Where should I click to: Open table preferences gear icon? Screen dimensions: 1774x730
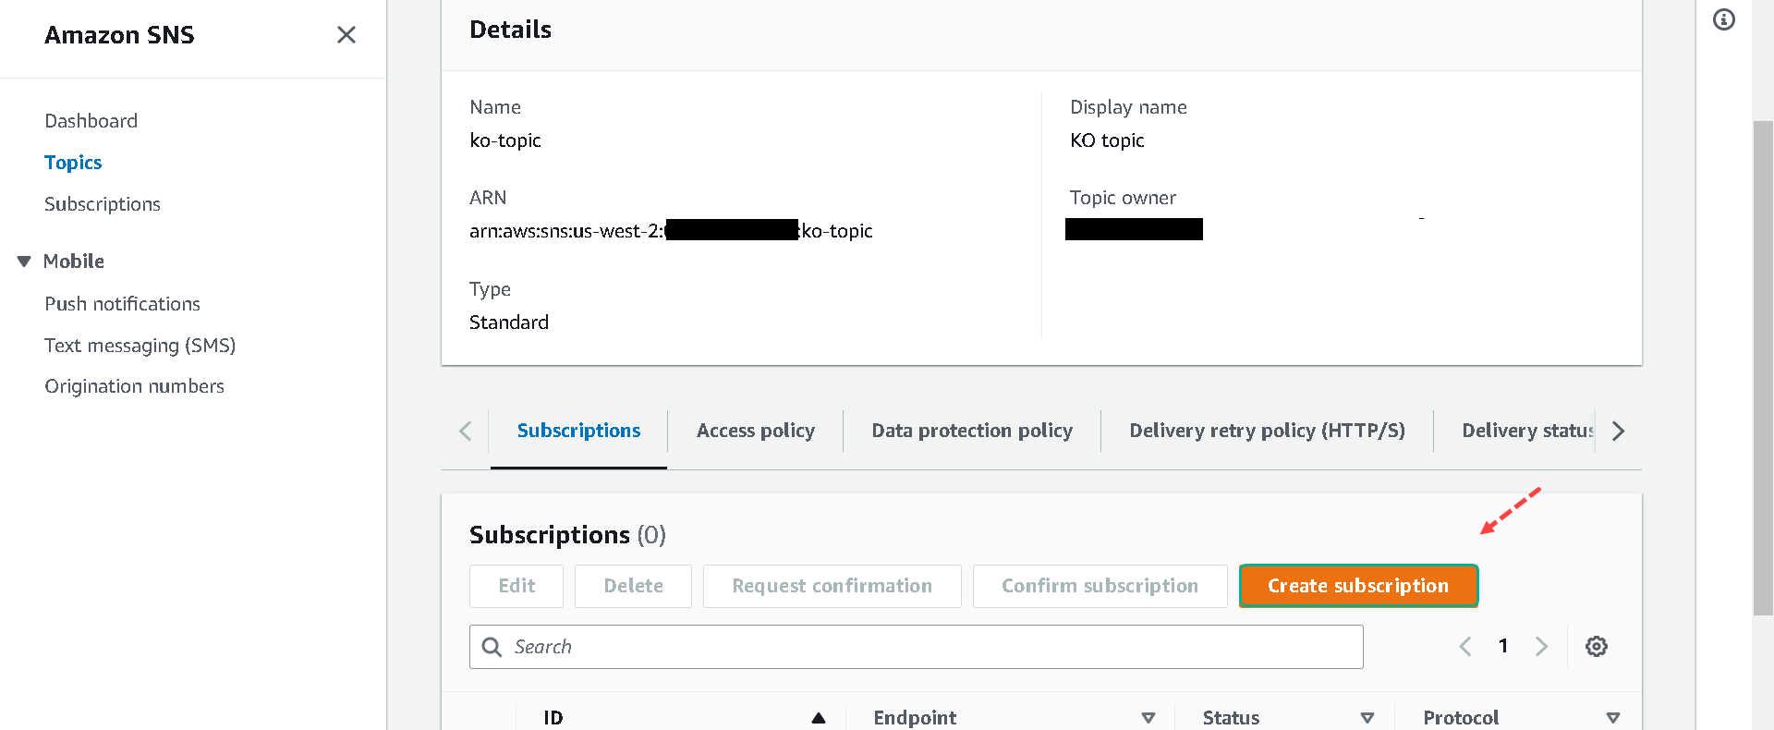click(1597, 647)
